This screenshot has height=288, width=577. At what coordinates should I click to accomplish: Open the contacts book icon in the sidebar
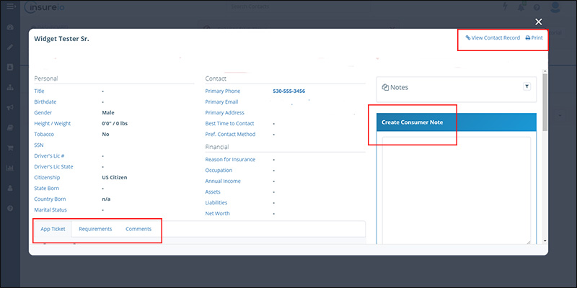tap(10, 67)
